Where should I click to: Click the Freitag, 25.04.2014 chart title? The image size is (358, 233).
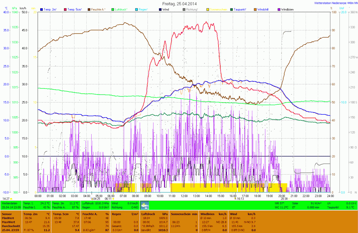(x=179, y=3)
